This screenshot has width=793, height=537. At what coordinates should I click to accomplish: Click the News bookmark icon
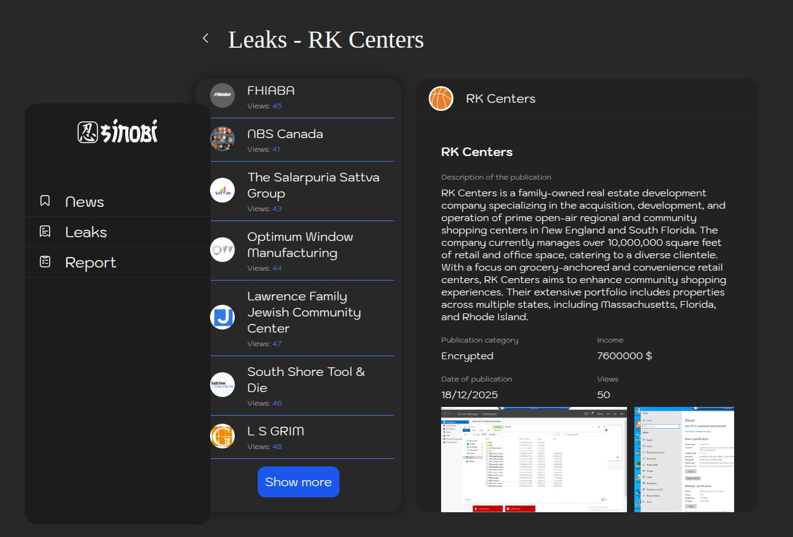[45, 201]
